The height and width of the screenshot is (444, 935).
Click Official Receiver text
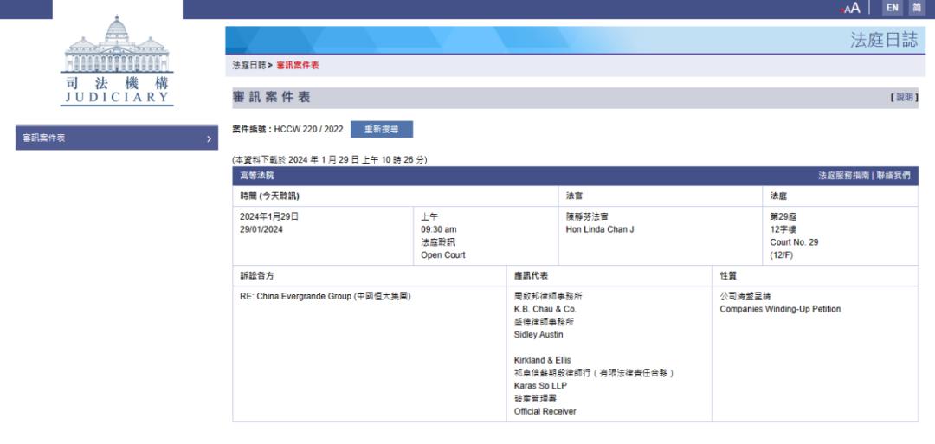click(x=545, y=411)
